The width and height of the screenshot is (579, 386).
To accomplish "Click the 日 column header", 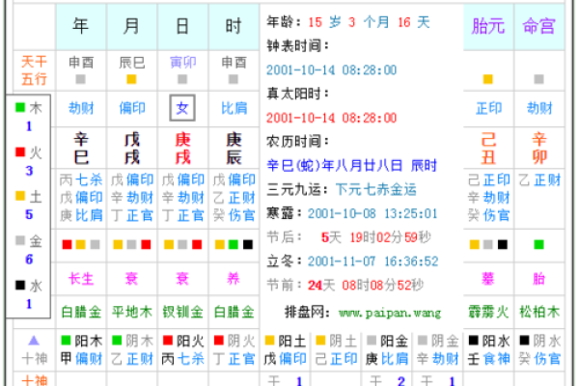I will 182,27.
